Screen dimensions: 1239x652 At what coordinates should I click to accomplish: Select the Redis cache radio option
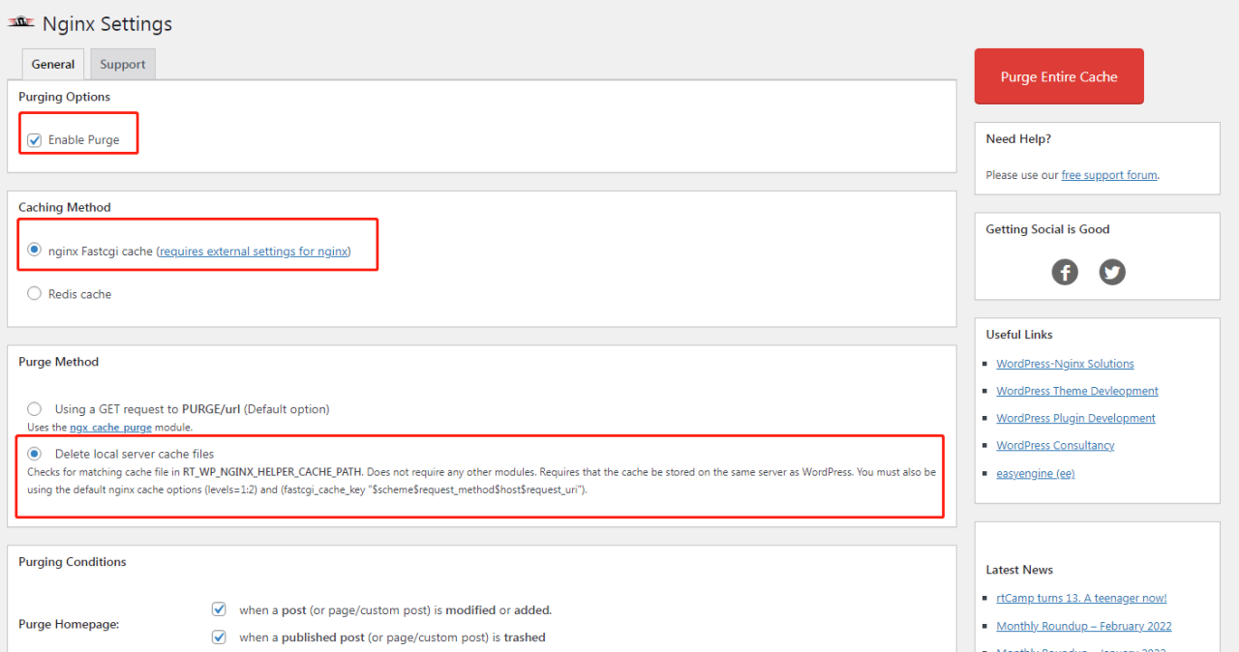(35, 294)
